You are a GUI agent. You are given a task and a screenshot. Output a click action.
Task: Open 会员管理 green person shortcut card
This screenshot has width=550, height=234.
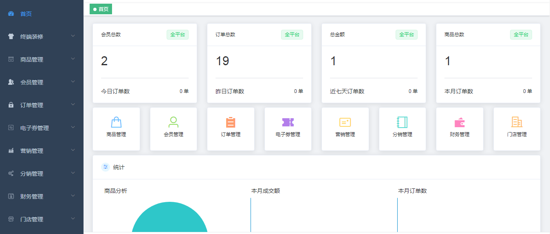(174, 129)
